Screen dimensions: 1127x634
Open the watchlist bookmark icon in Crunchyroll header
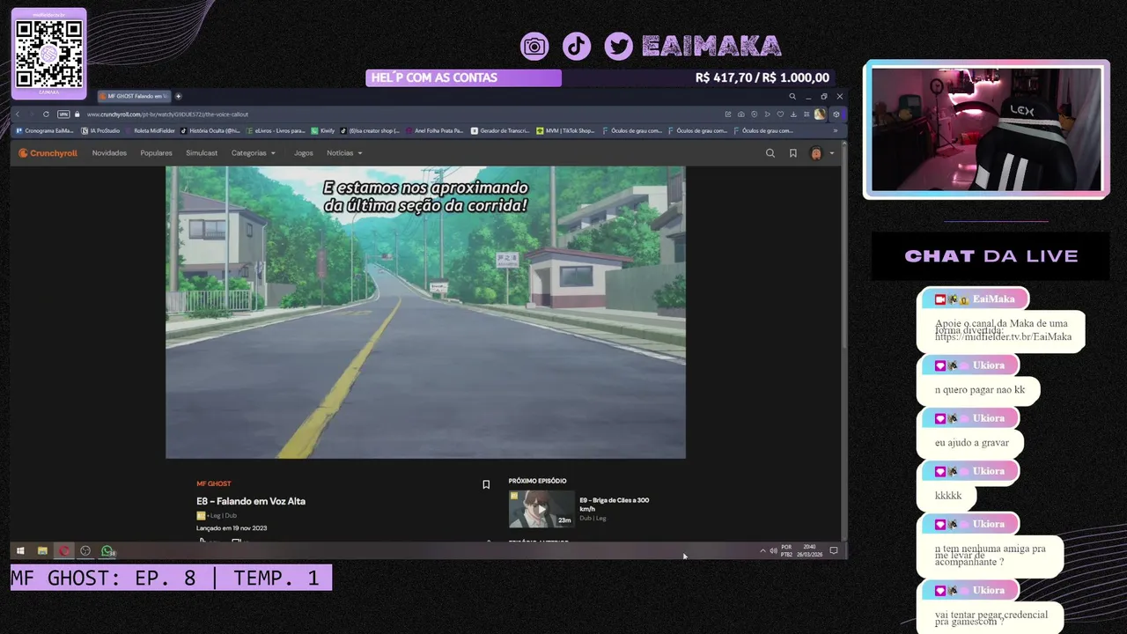click(793, 153)
